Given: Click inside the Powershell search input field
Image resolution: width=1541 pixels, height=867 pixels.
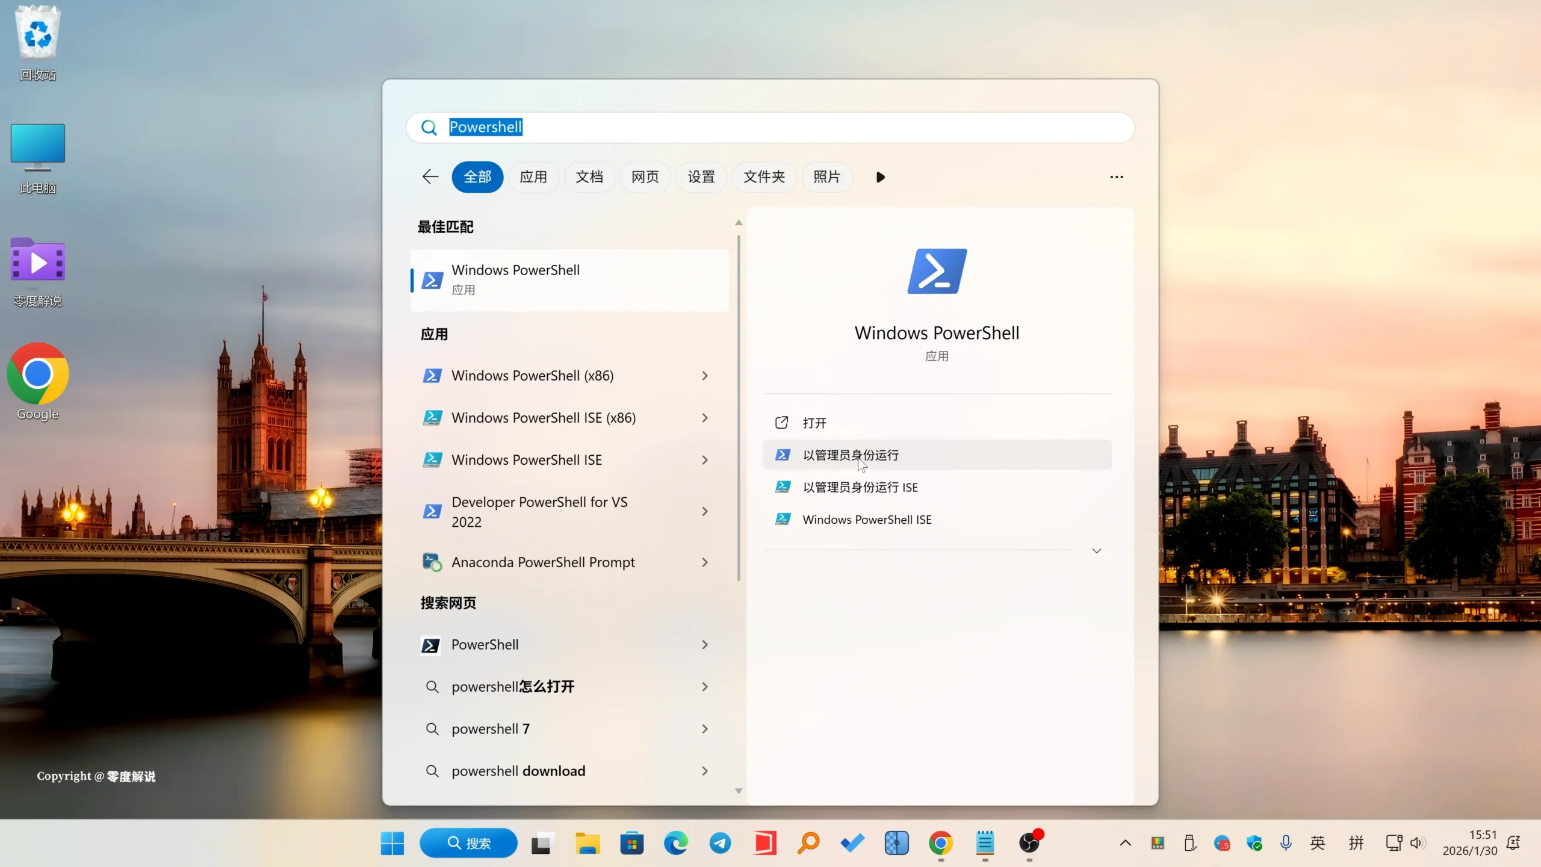Looking at the screenshot, I should pyautogui.click(x=662, y=126).
